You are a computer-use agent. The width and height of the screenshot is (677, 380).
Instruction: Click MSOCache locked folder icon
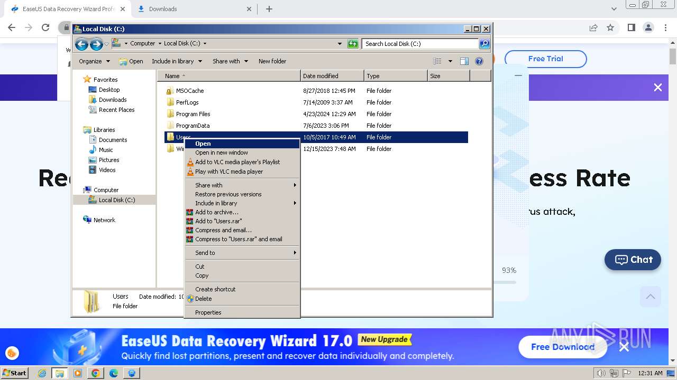pyautogui.click(x=170, y=91)
